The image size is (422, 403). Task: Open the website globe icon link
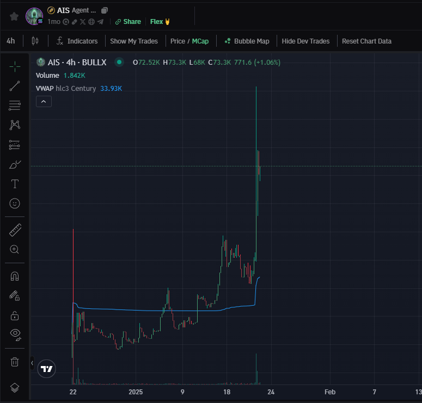point(91,22)
